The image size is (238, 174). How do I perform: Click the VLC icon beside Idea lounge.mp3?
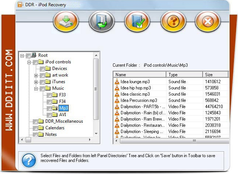(117, 82)
